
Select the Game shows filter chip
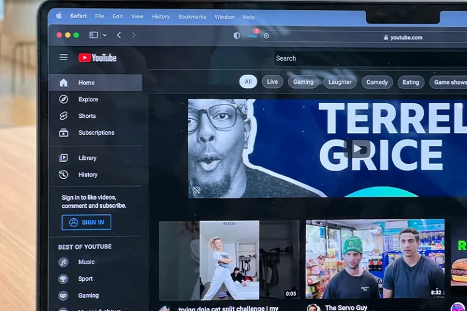[448, 83]
